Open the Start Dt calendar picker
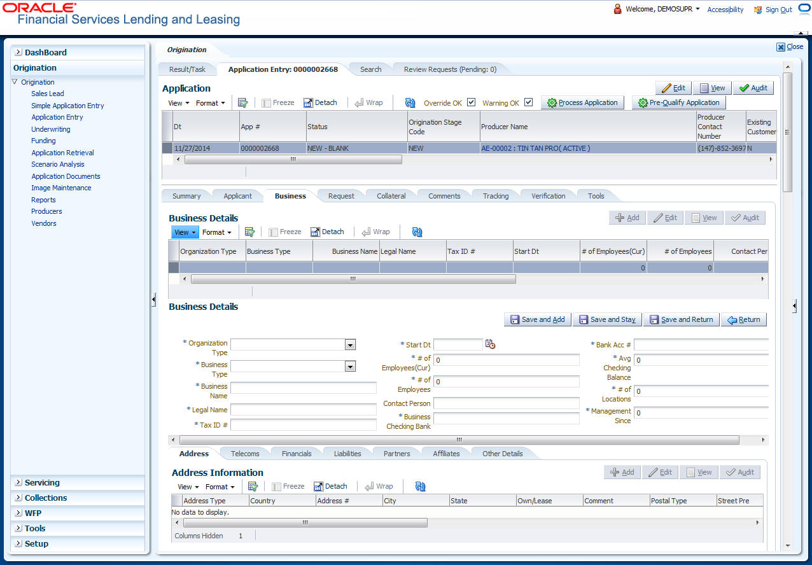 (490, 344)
